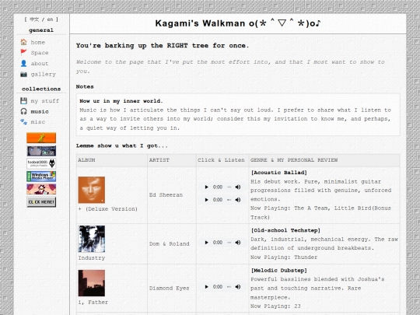This screenshot has width=420, height=315.
Task: Click the paw prints icon beside misc
Action: [23, 122]
